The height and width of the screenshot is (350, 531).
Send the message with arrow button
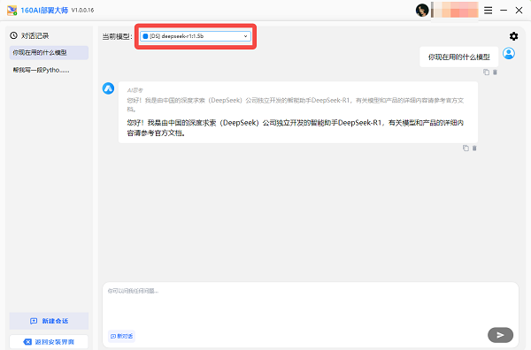(500, 335)
